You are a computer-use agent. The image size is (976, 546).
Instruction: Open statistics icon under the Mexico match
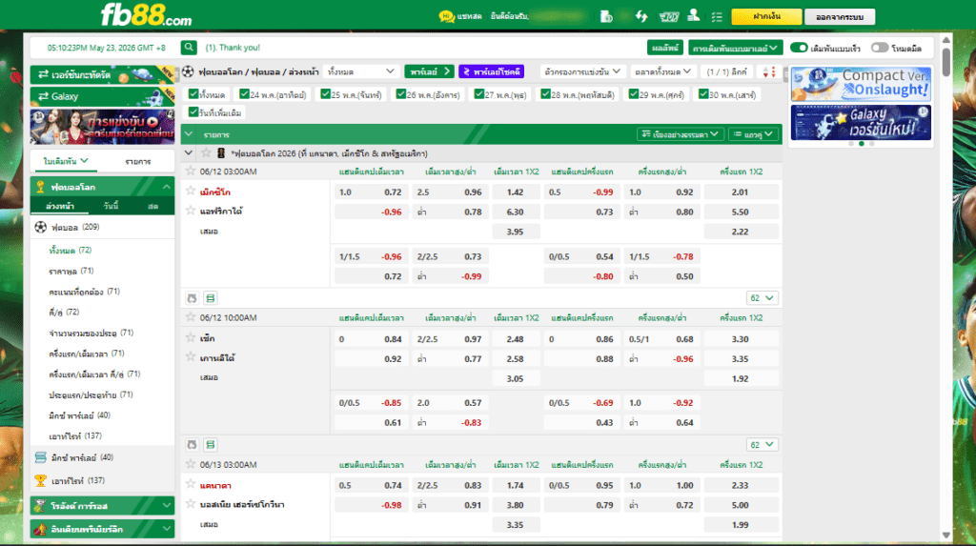click(x=192, y=298)
